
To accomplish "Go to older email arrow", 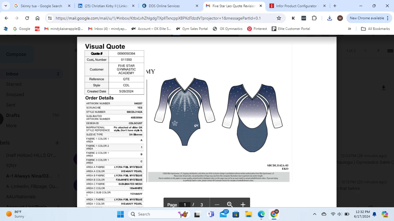I will 378,51.
